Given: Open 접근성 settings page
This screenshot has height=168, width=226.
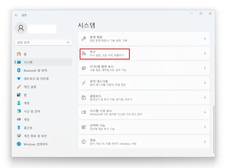Looking at the screenshot, I should 43,127.
